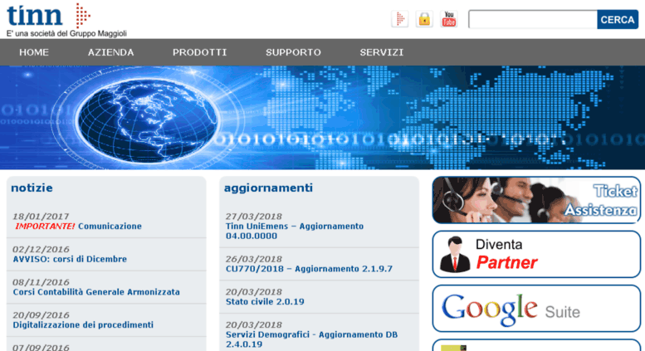The width and height of the screenshot is (645, 351).
Task: Open Tinn UniEmens Aggiornamento 04.00.0000 link
Action: [295, 231]
